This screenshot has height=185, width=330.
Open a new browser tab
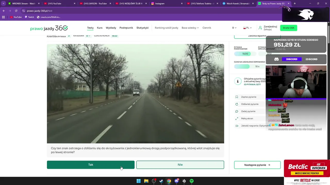pos(295,4)
